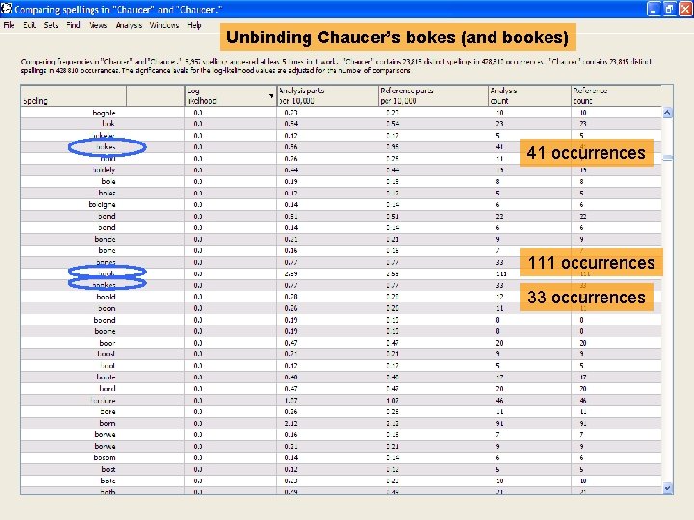Sort by Analysis parts per 10,000 header

click(x=327, y=95)
